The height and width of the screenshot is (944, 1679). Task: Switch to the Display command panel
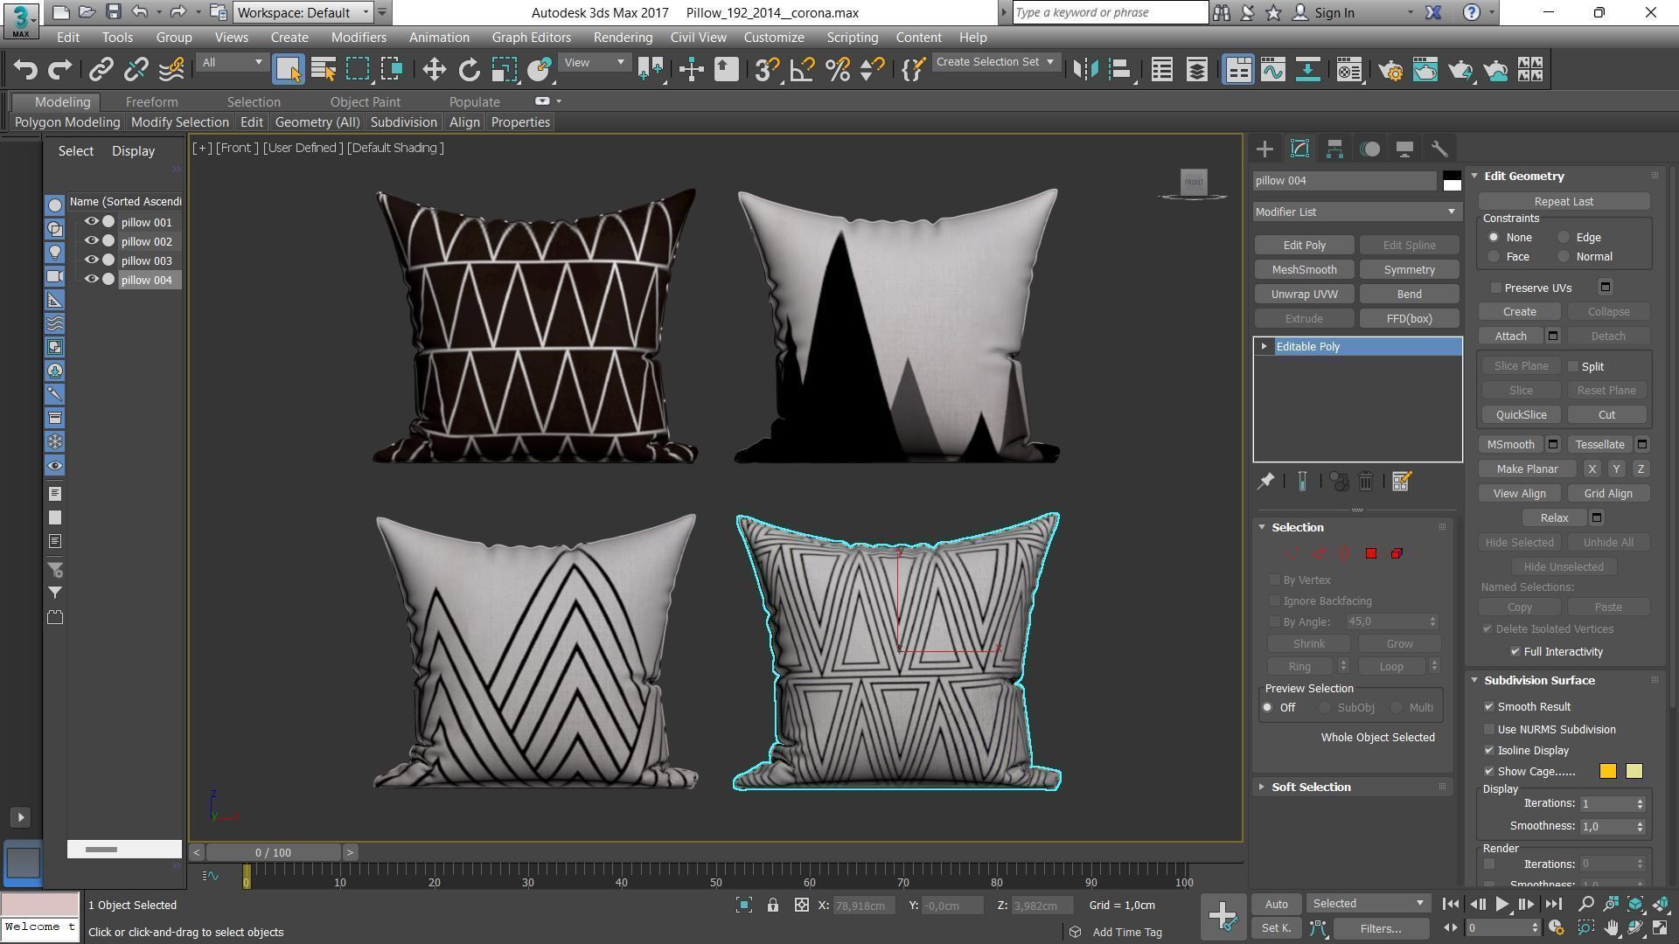tap(1404, 149)
